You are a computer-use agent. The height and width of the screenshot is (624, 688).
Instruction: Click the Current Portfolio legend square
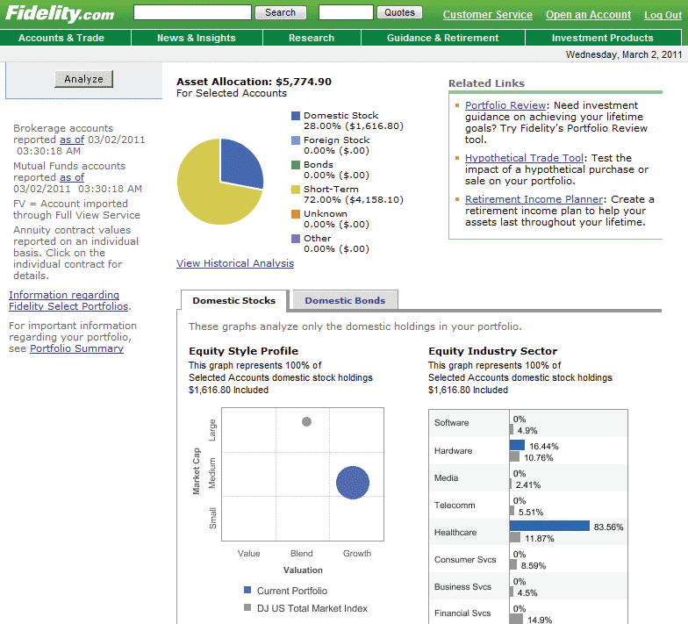[247, 590]
